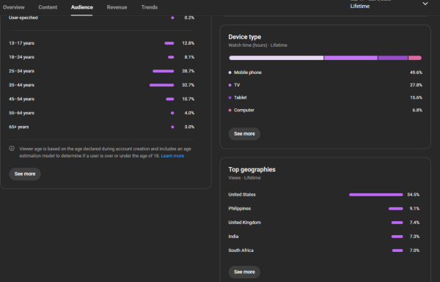Image resolution: width=440 pixels, height=282 pixels.
Task: Click the Mobile phone 49.6% value
Action: [416, 73]
